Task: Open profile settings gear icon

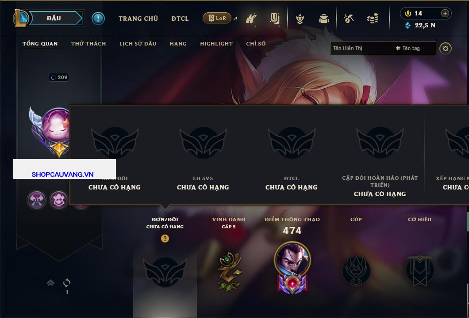Action: 446,49
